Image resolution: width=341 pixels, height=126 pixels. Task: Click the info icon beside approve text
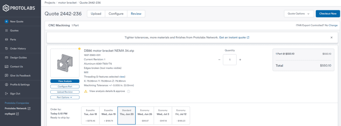click(x=129, y=91)
